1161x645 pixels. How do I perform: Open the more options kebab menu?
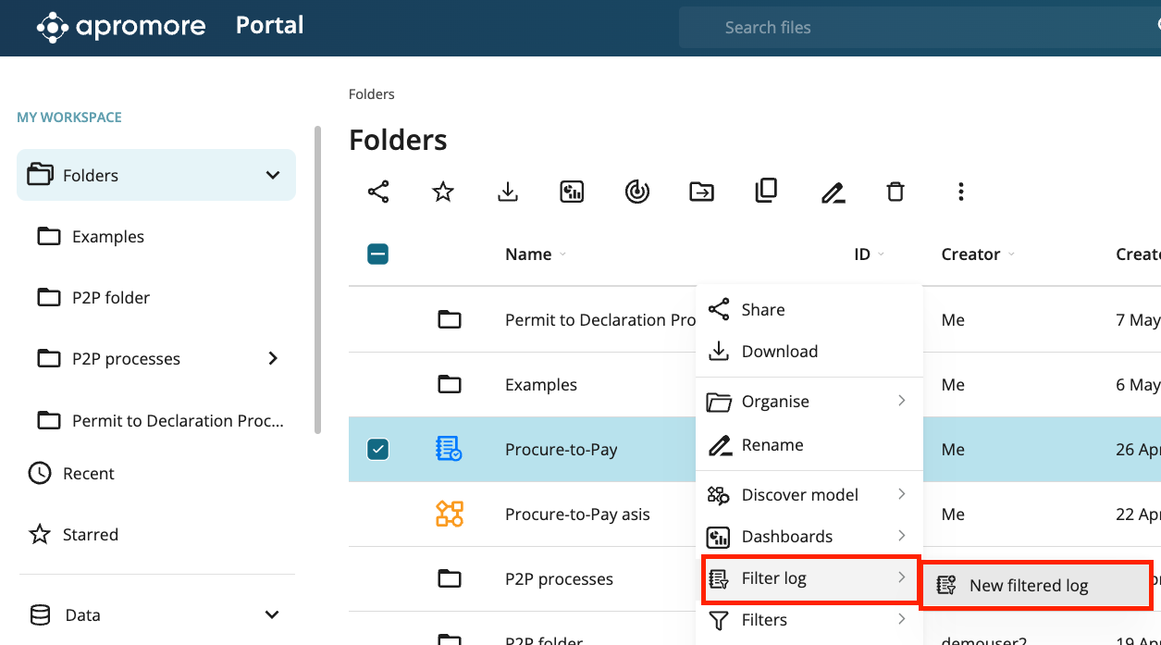coord(960,192)
